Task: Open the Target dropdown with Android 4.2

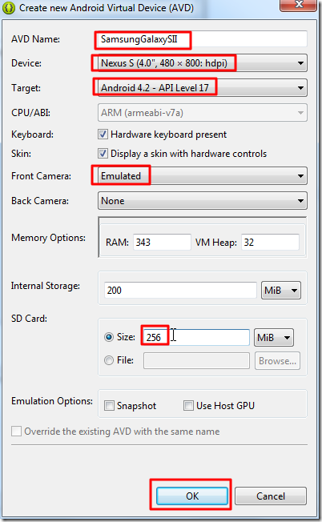Action: tap(203, 88)
